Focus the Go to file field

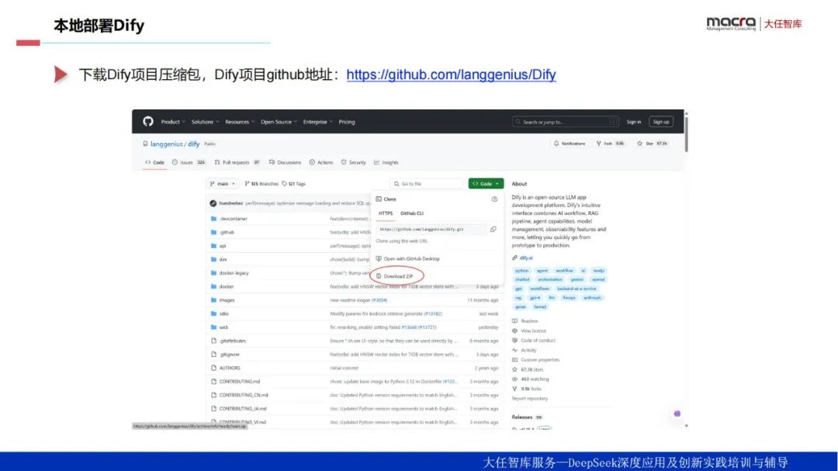[427, 184]
